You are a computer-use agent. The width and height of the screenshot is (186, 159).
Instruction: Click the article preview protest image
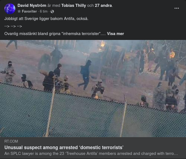[93, 88]
